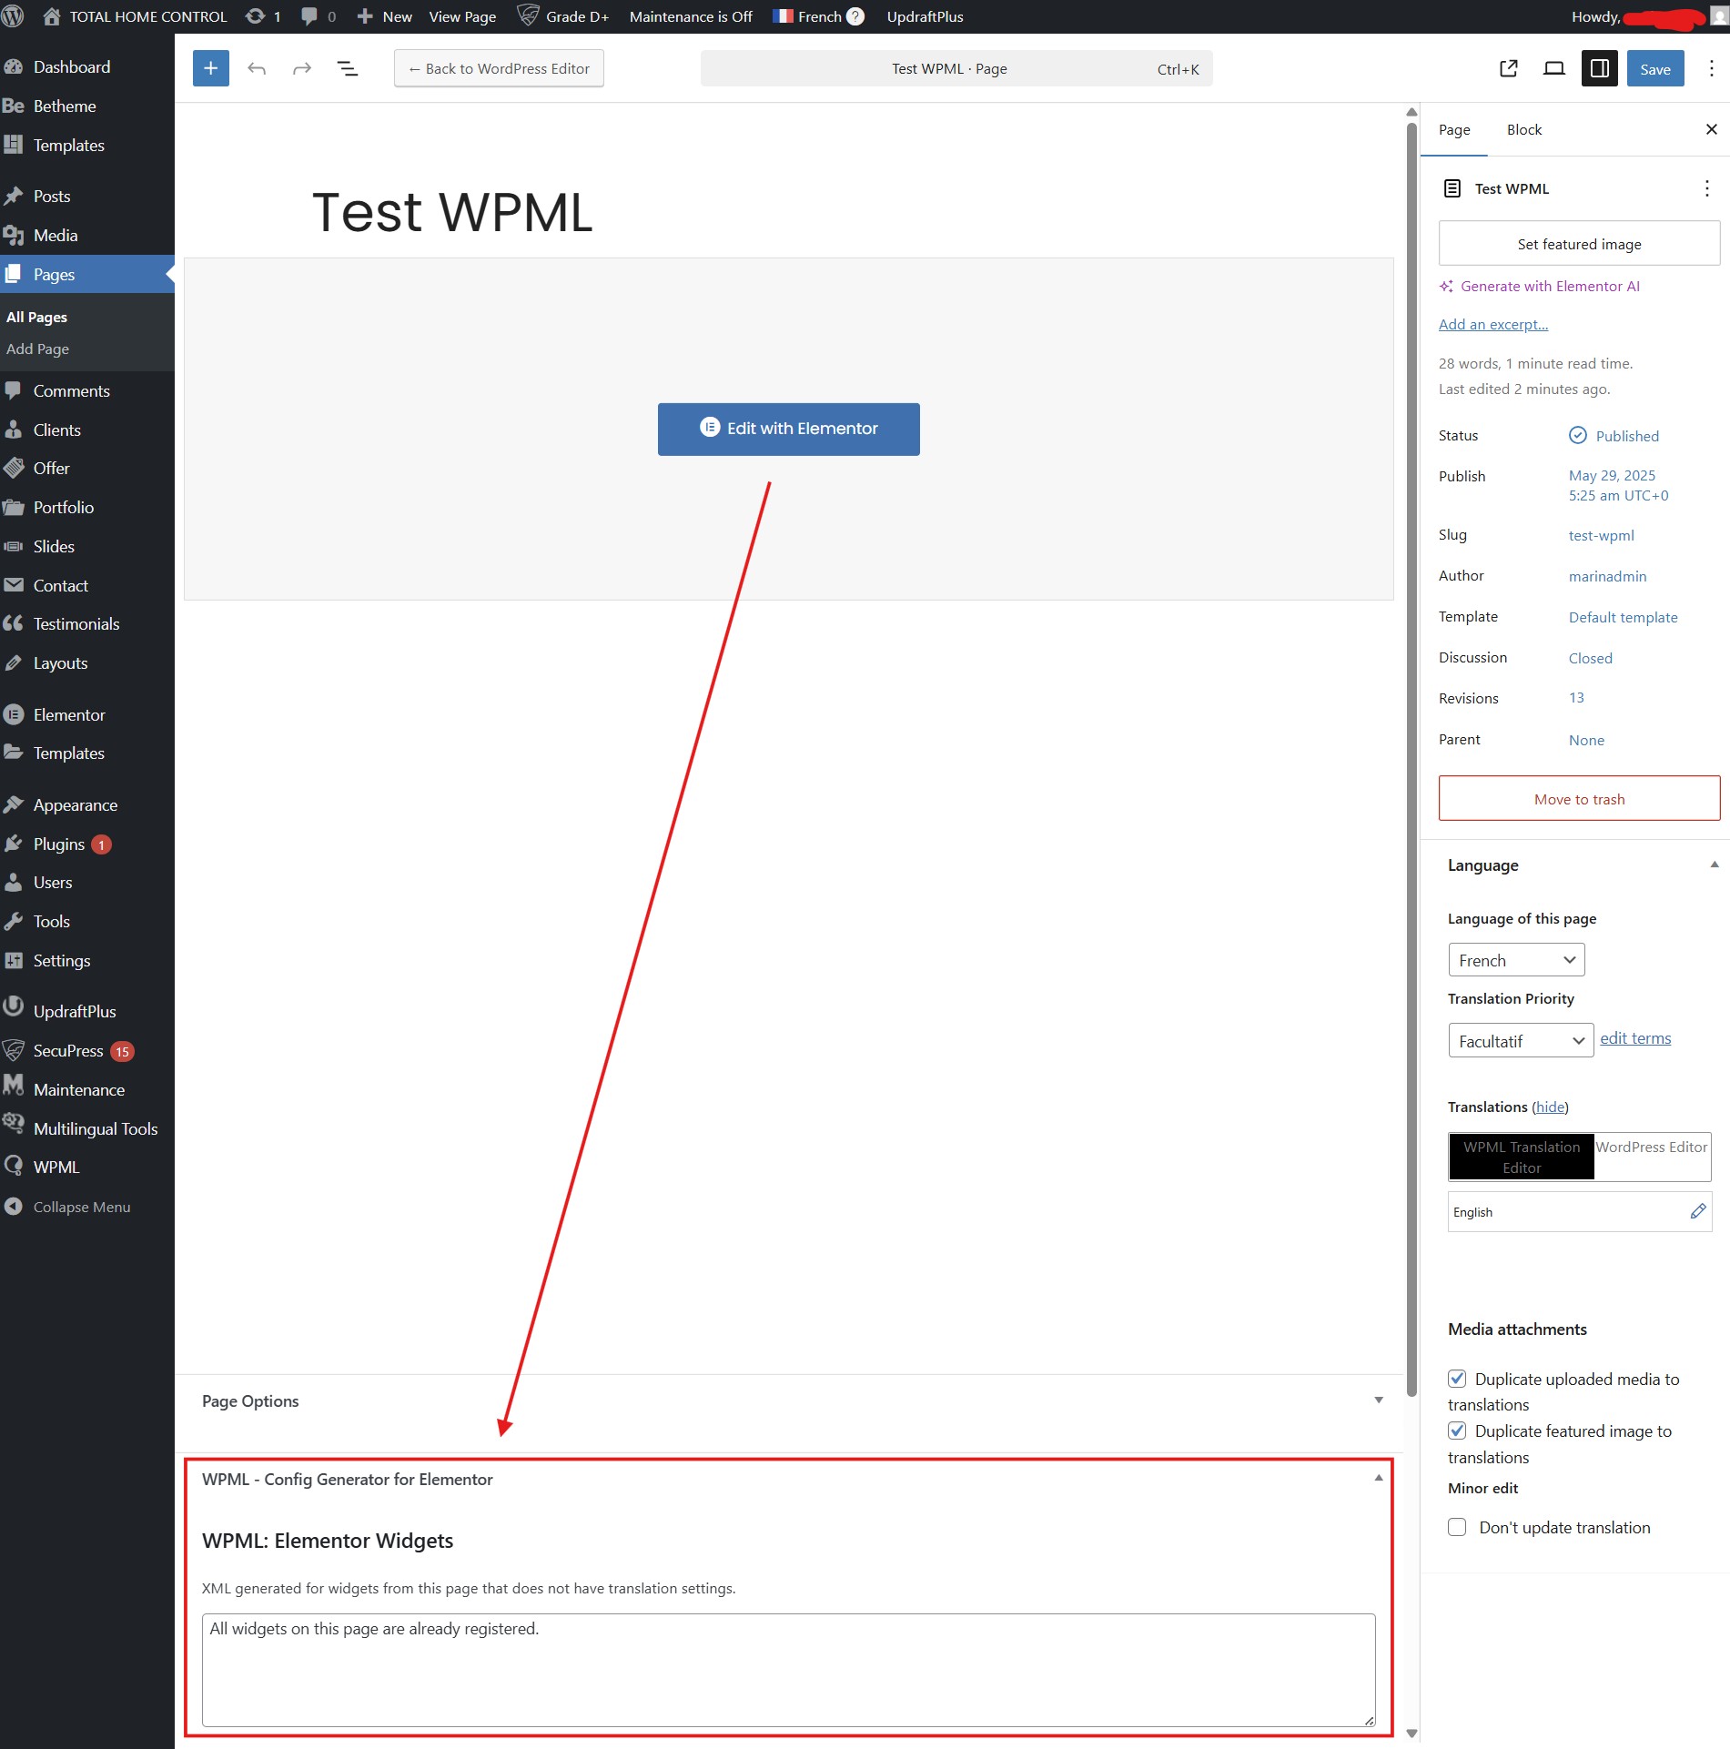Edit English translation pencil icon
The height and width of the screenshot is (1749, 1730).
[x=1697, y=1211]
